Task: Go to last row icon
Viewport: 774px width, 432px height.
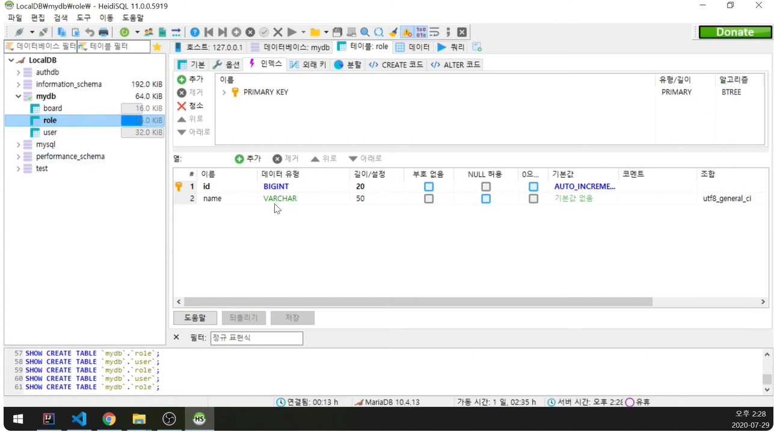Action: point(223,32)
